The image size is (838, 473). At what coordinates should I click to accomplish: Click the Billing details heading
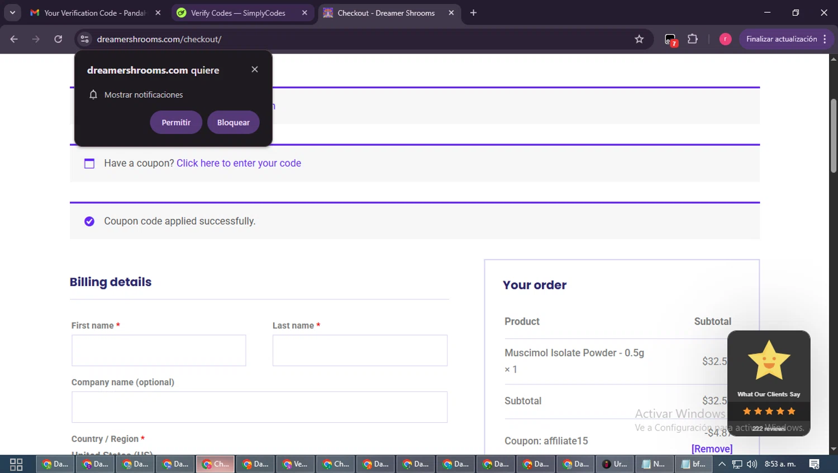tap(111, 282)
